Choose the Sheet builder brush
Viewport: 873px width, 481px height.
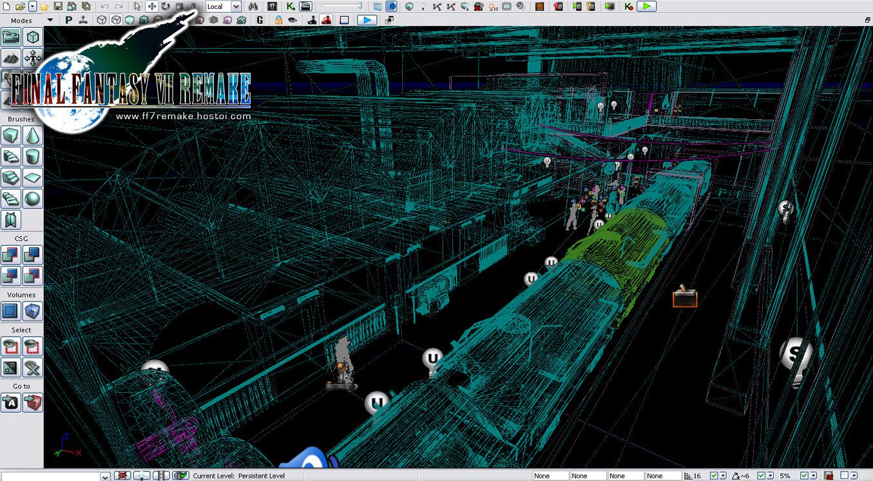coord(33,177)
